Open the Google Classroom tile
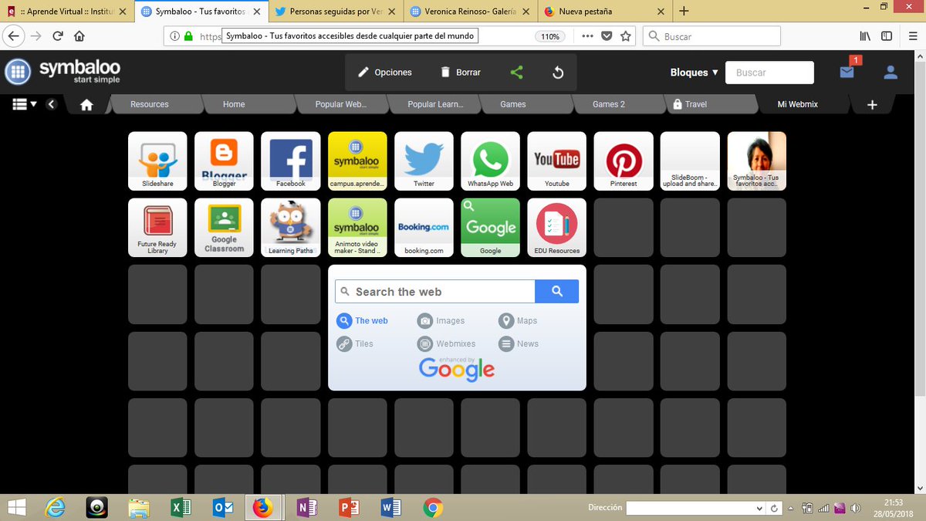 coord(224,228)
